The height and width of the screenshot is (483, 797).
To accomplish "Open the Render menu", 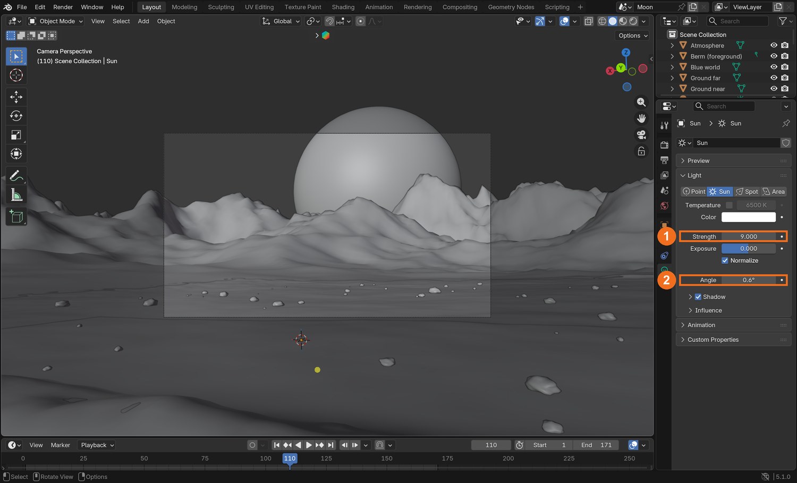I will [x=63, y=7].
